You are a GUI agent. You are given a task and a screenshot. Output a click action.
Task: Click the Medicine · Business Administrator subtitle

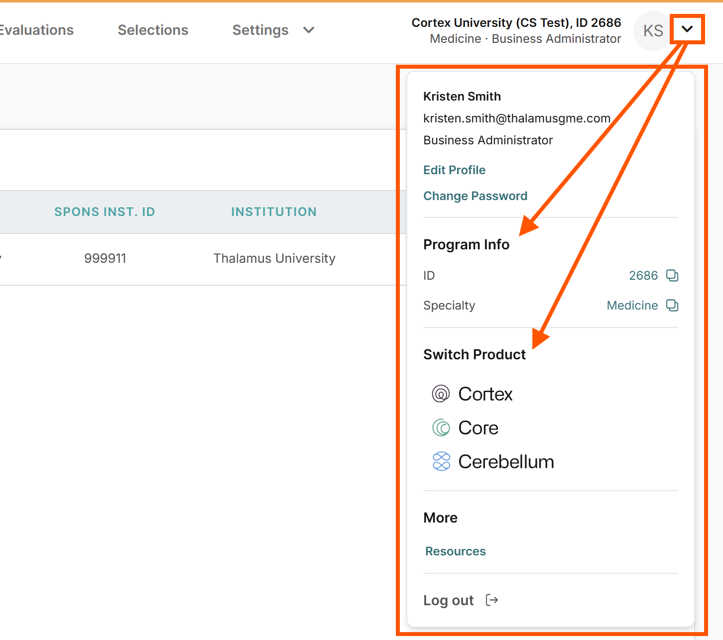click(525, 39)
